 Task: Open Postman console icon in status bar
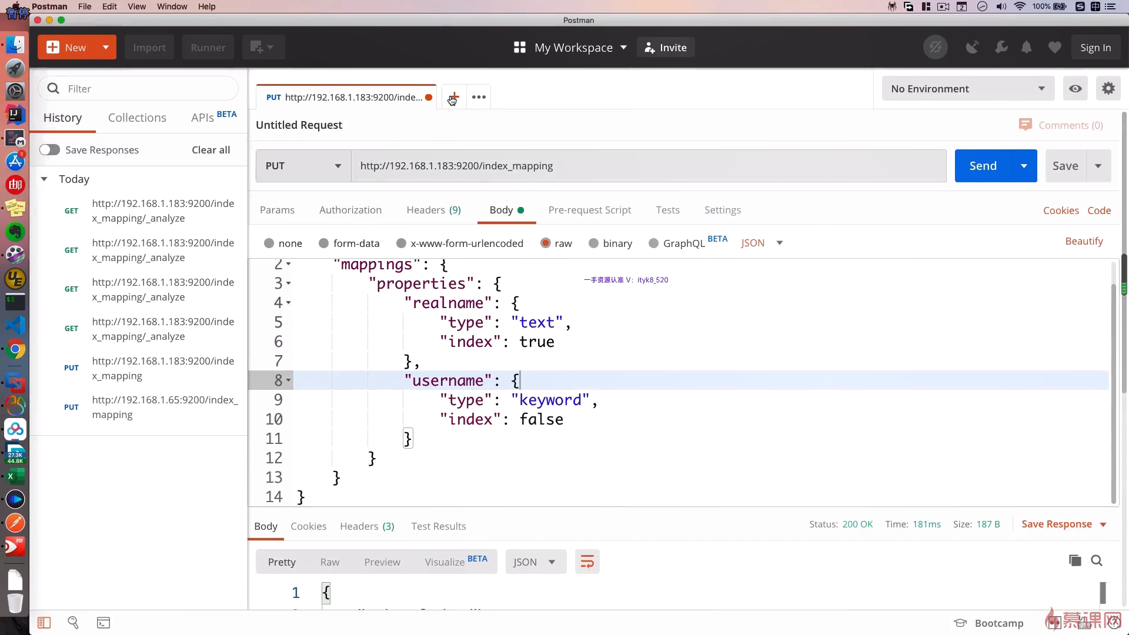pos(103,623)
